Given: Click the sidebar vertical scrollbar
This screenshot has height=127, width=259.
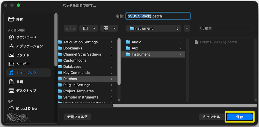Looking at the screenshot, I should [56, 40].
